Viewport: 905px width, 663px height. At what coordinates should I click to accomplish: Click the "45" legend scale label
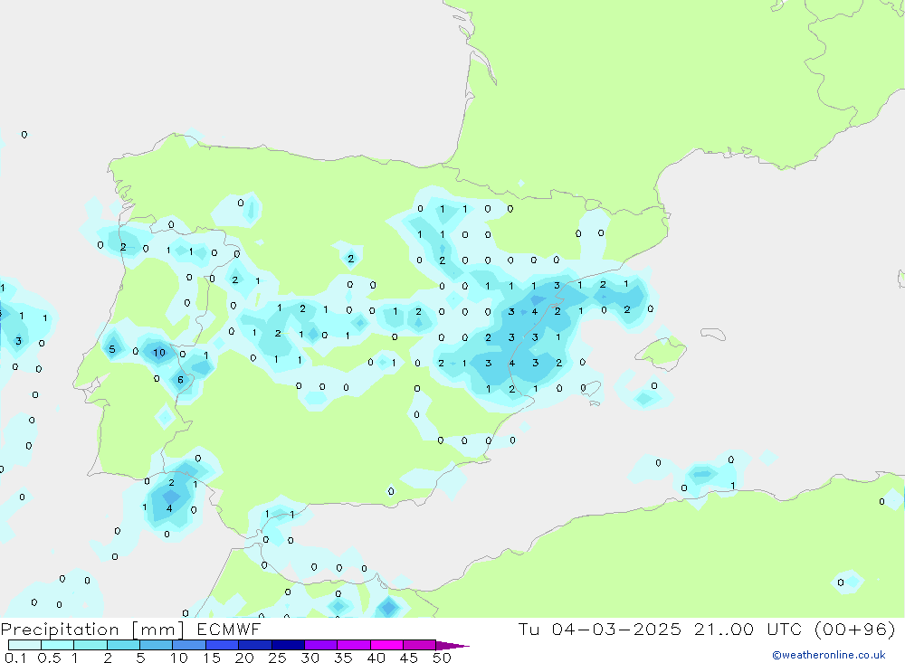click(409, 658)
